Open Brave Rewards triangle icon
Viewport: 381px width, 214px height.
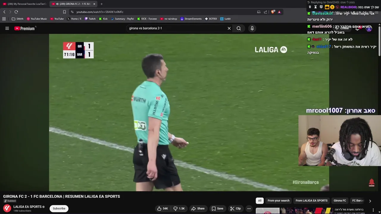point(279,12)
